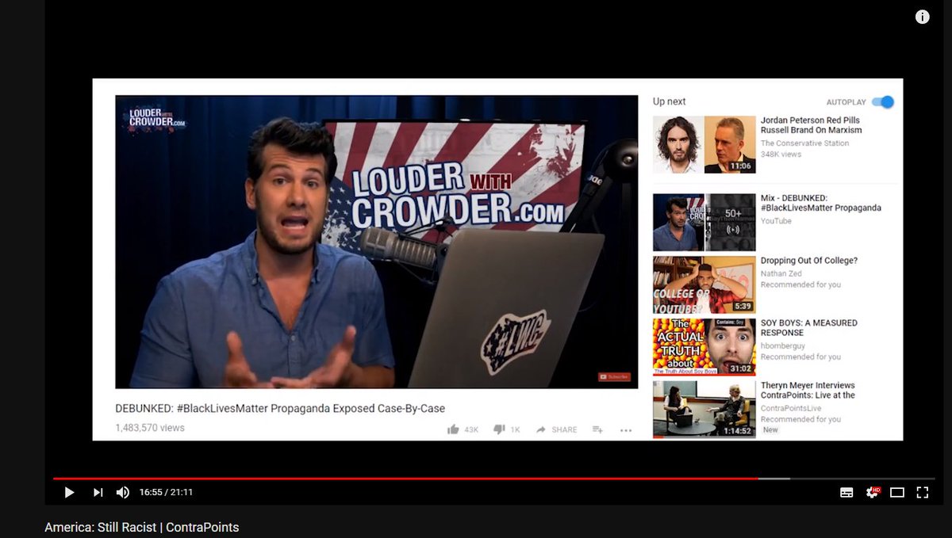Click the Louder with Crowder logo watermark

[x=157, y=119]
